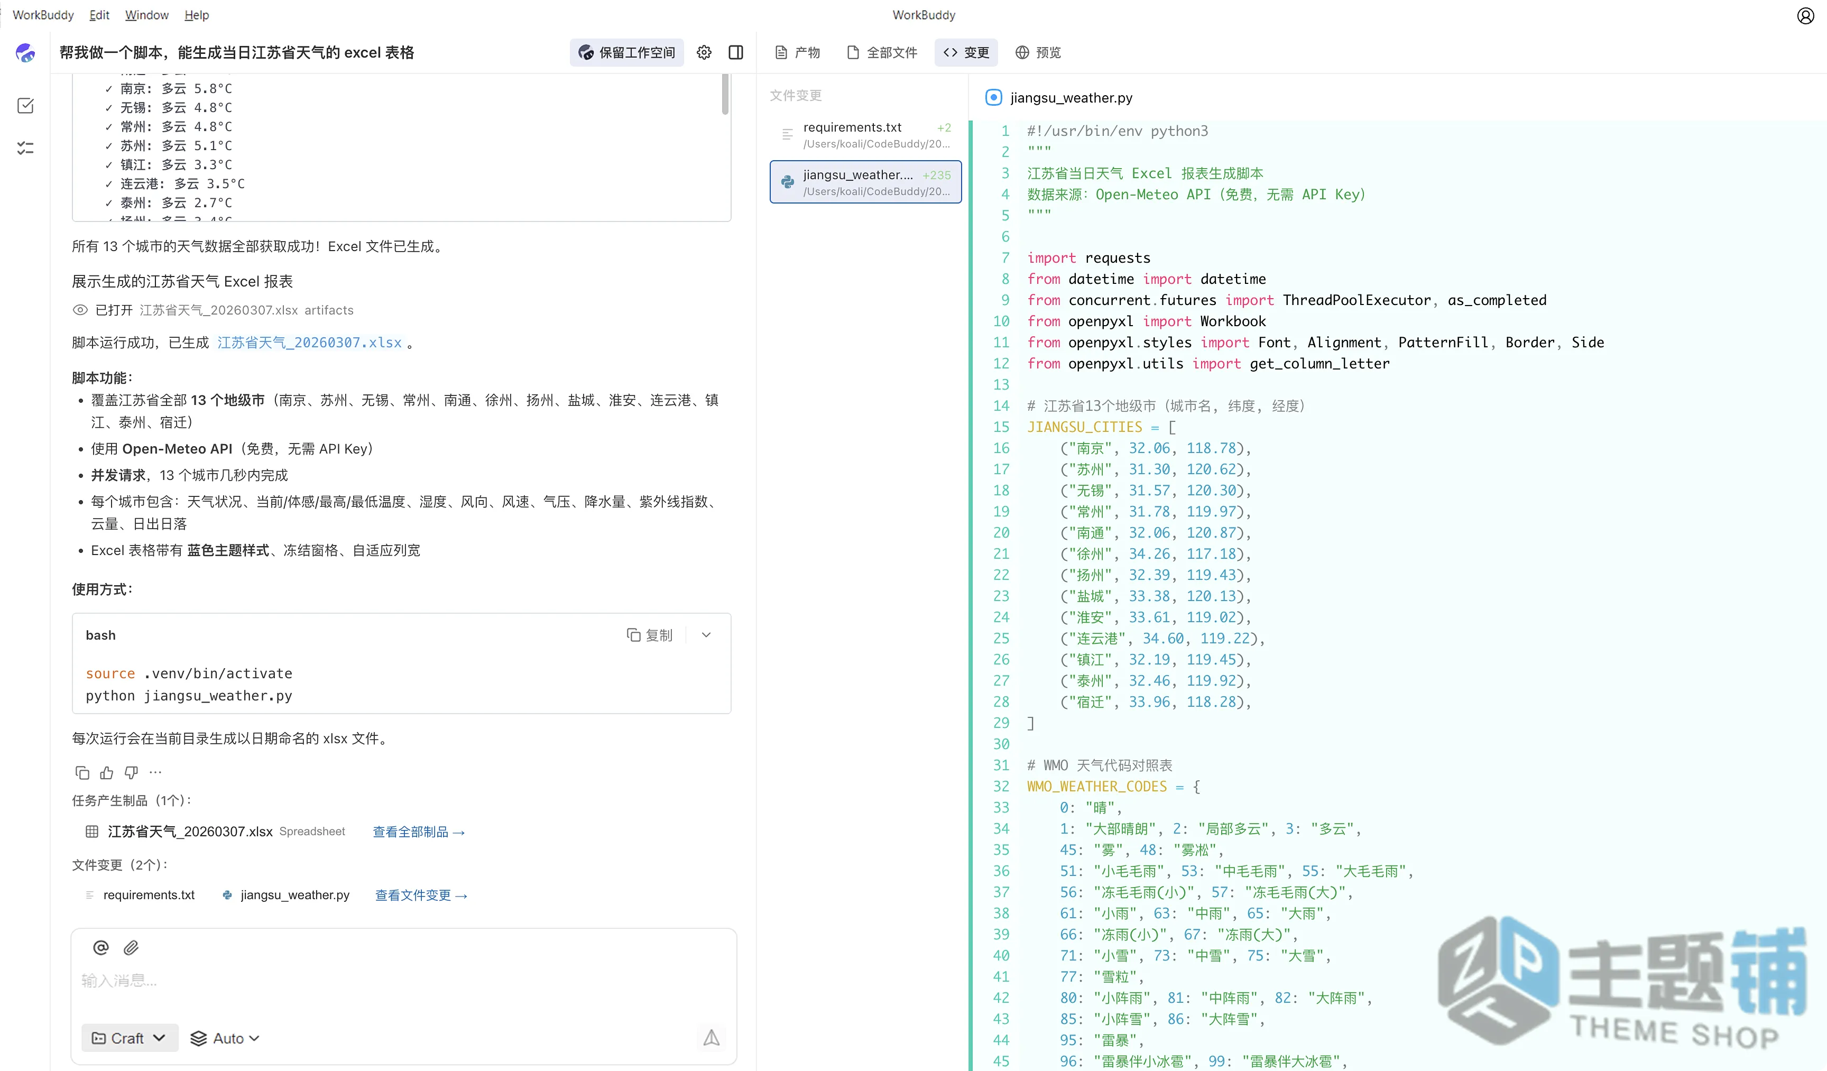Click the output log scrollbar thumb
The width and height of the screenshot is (1827, 1071).
[725, 94]
